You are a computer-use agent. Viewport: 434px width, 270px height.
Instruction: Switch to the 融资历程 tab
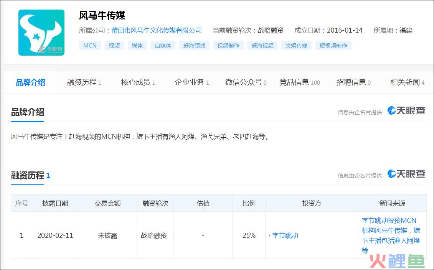(84, 82)
